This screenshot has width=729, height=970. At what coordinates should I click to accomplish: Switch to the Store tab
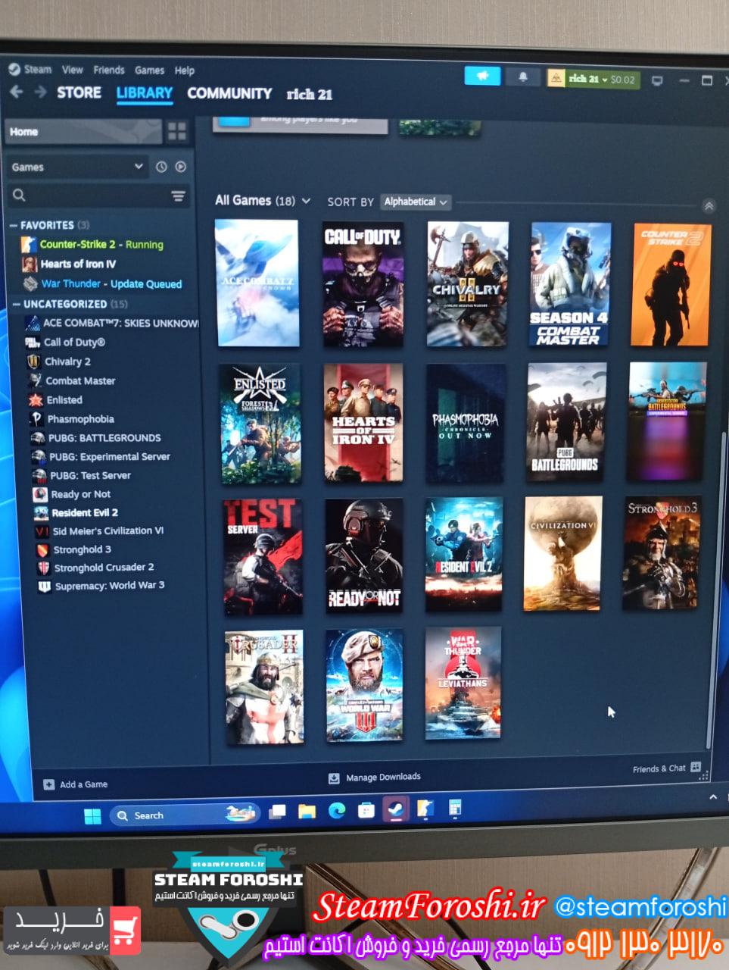point(79,92)
